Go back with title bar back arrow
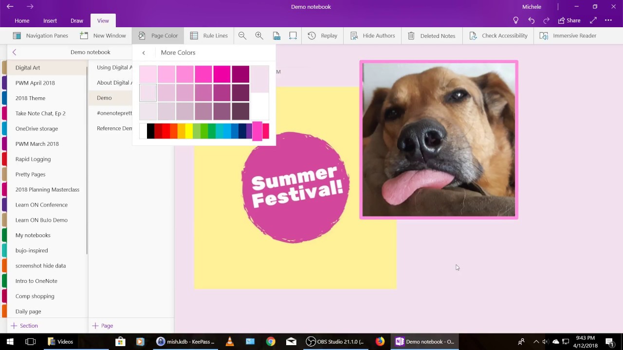This screenshot has width=623, height=350. (10, 7)
